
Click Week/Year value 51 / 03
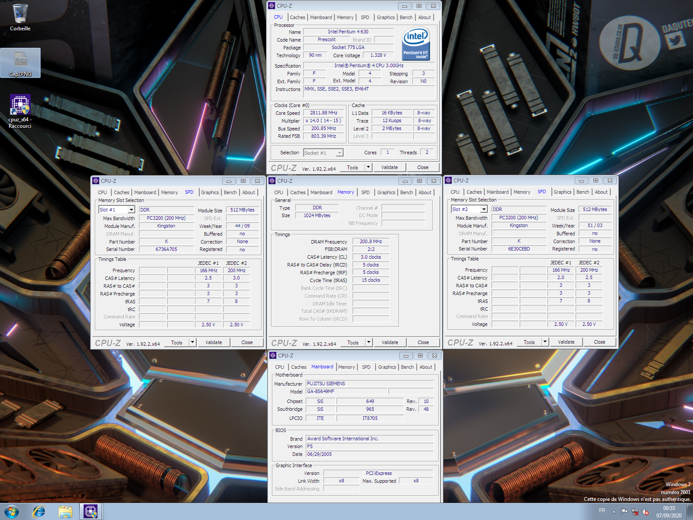click(x=595, y=225)
